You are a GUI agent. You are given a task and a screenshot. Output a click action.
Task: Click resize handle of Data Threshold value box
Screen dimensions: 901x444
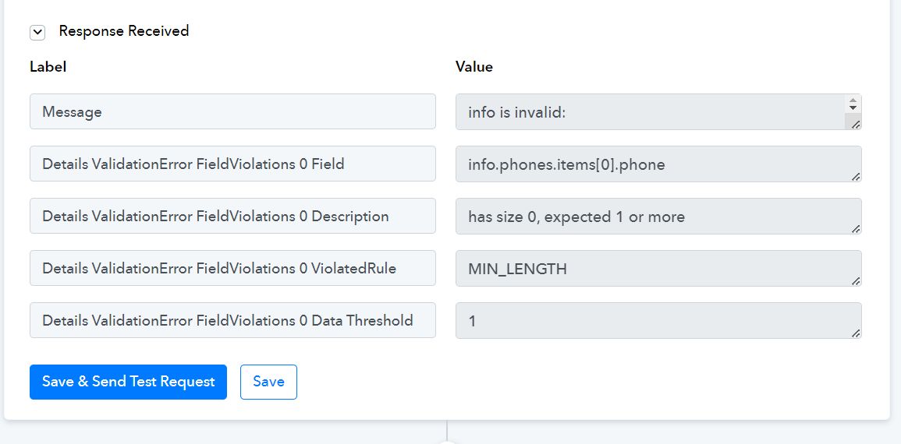(x=856, y=333)
